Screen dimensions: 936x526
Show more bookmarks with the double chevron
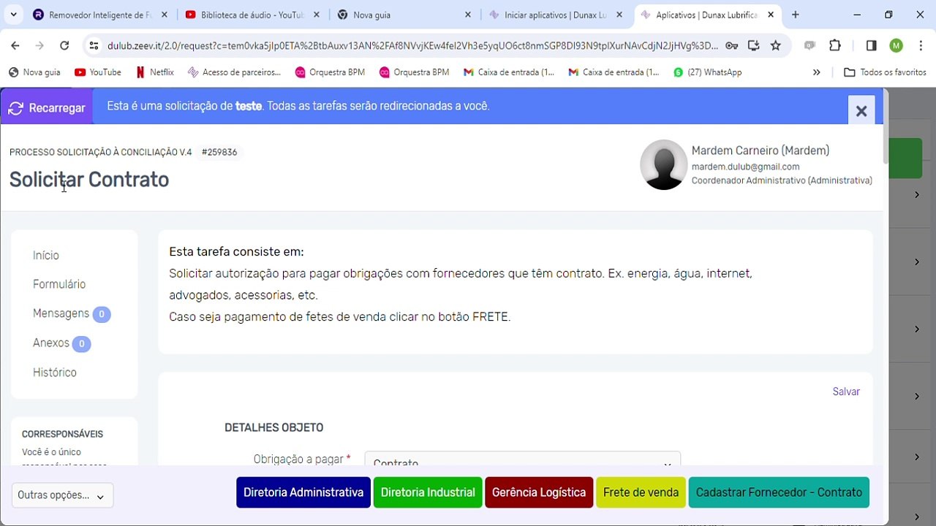[x=817, y=72]
